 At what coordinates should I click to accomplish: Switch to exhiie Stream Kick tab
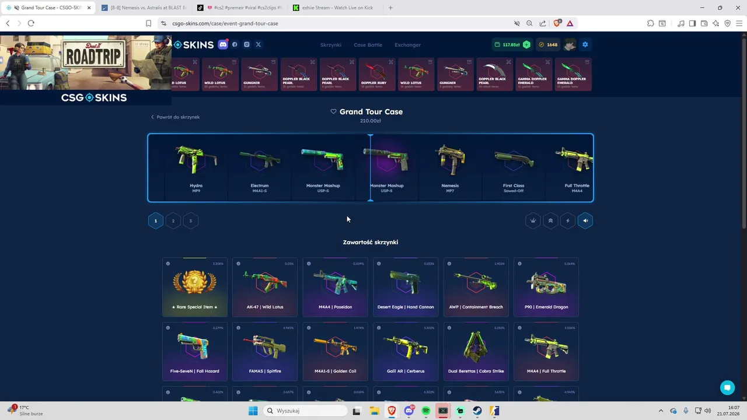[335, 8]
